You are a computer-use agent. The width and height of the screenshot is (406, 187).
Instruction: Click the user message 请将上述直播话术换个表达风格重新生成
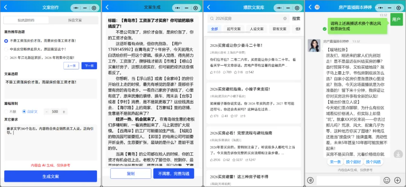pos(357,26)
